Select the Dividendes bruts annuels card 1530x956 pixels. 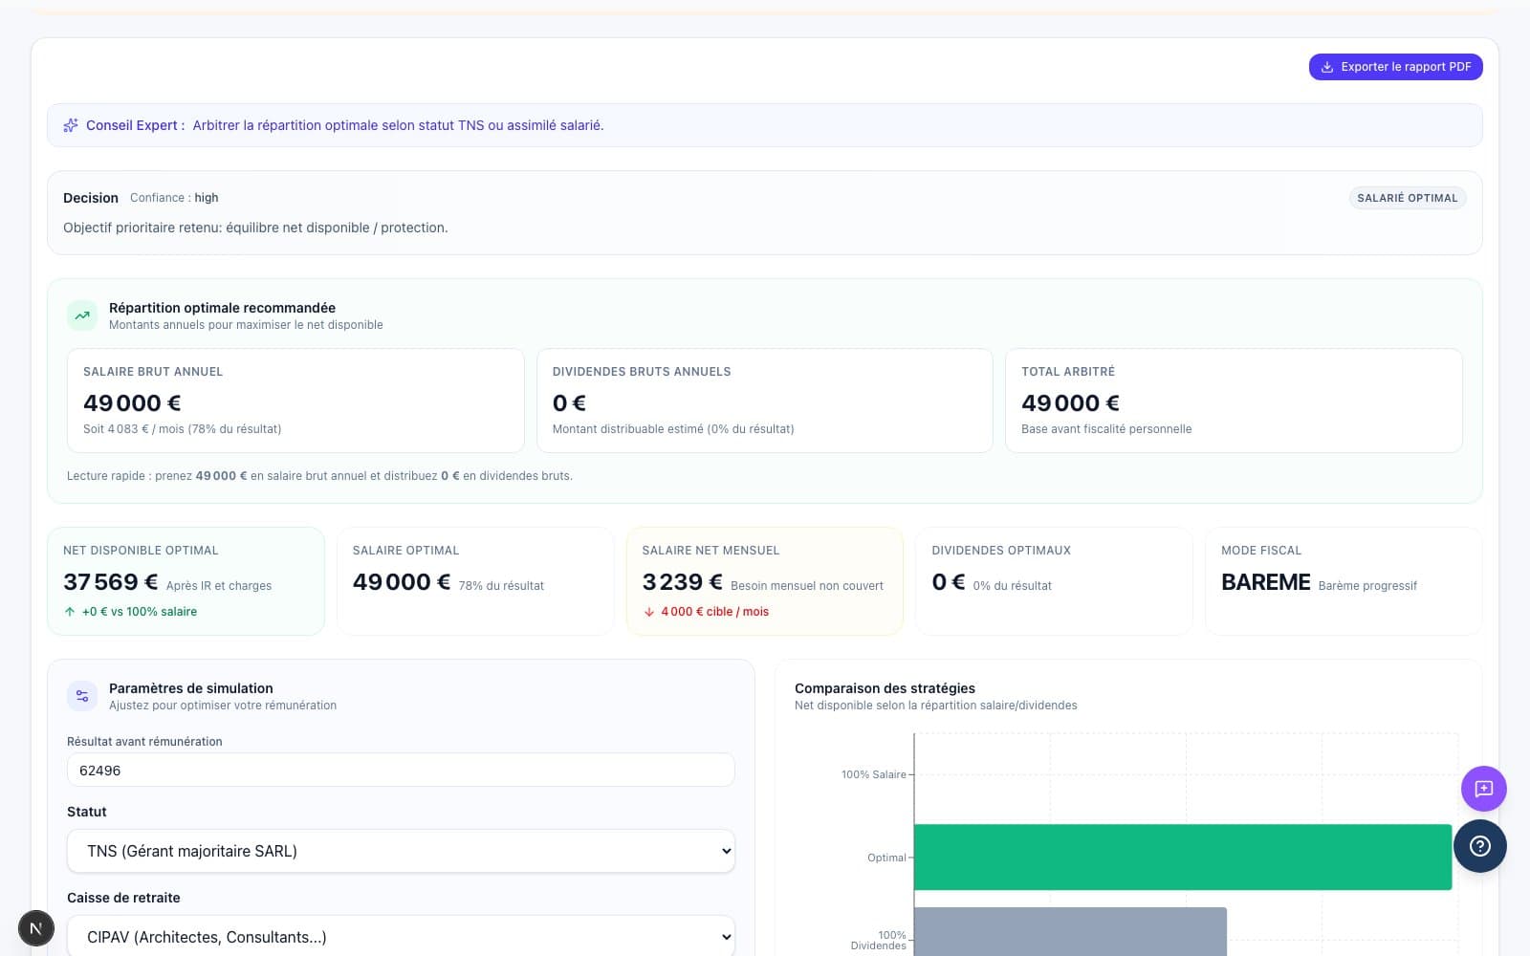pyautogui.click(x=765, y=401)
